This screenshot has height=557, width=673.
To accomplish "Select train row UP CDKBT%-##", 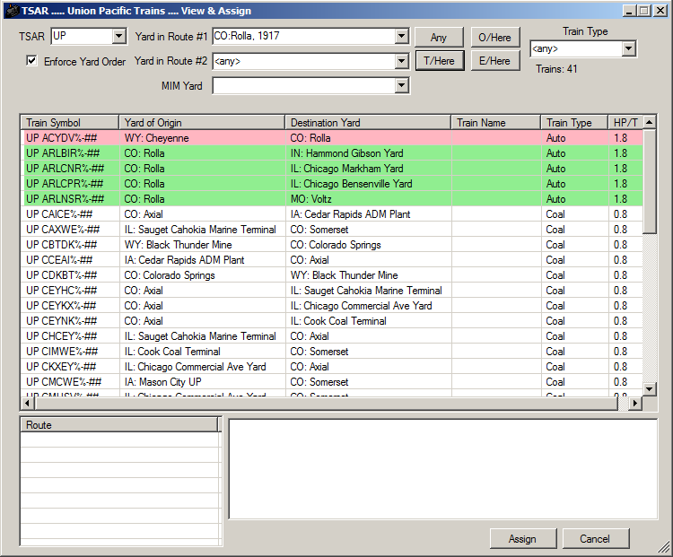I will [331, 275].
